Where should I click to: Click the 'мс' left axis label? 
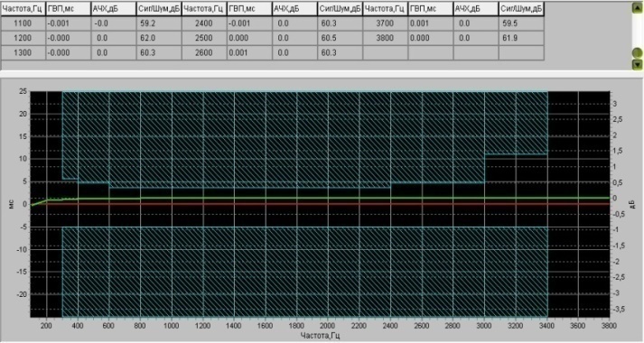[x=11, y=204]
